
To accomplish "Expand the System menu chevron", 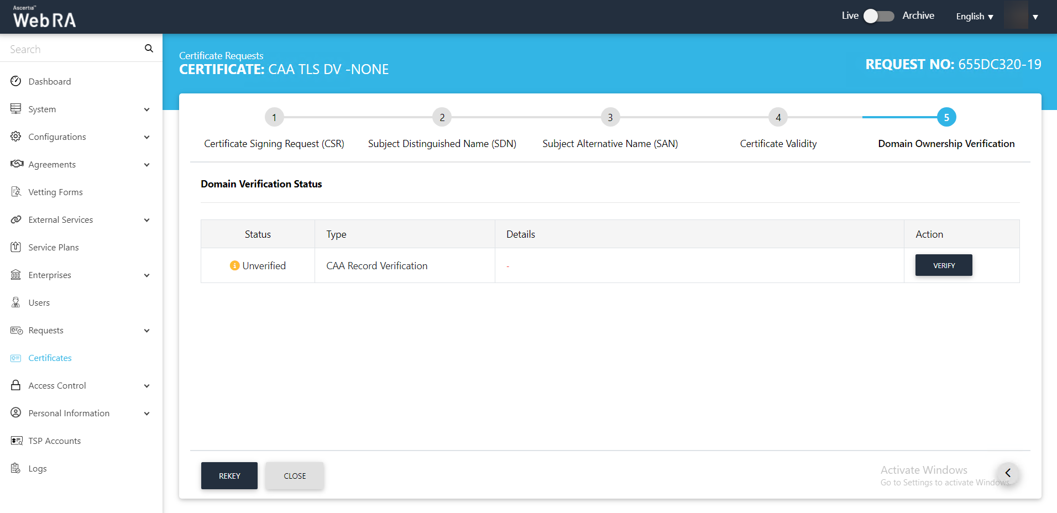I will click(x=146, y=109).
